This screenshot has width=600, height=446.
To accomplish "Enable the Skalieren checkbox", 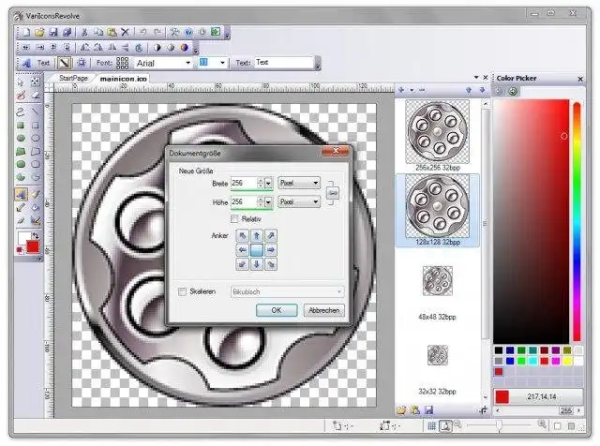I will tap(182, 291).
